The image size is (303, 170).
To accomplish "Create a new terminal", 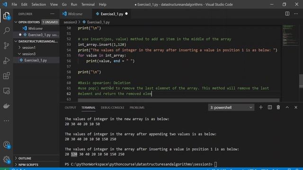I will click(261, 107).
